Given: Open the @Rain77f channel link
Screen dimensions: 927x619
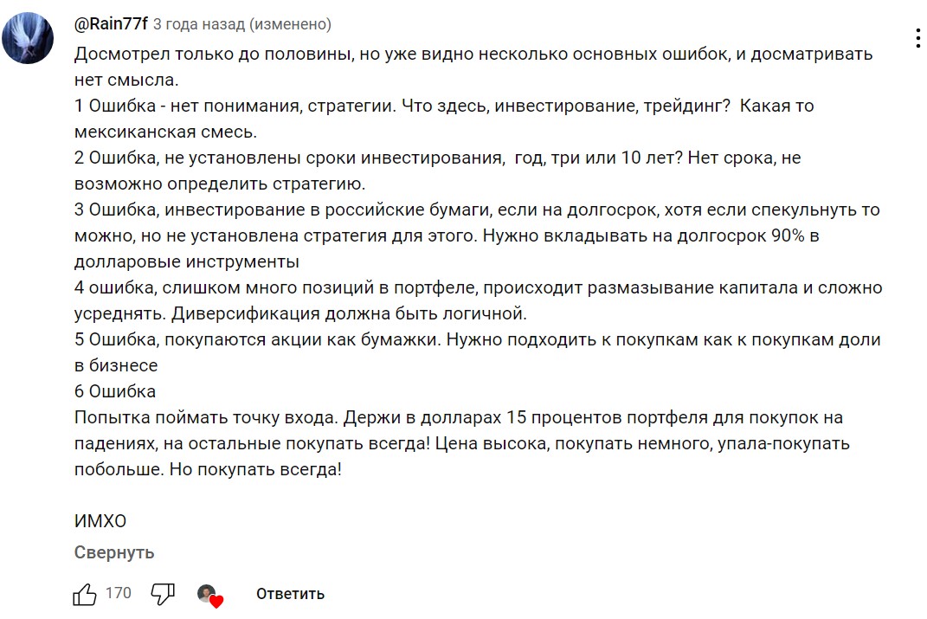Looking at the screenshot, I should click(111, 25).
